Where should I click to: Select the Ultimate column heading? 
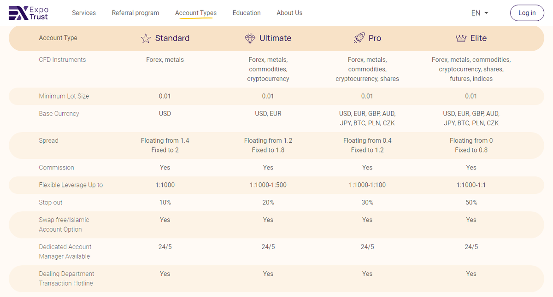pos(275,38)
